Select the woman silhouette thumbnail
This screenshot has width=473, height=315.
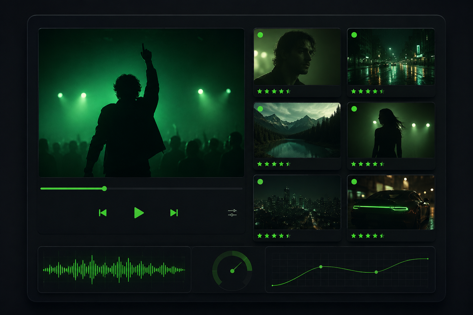tap(391, 130)
